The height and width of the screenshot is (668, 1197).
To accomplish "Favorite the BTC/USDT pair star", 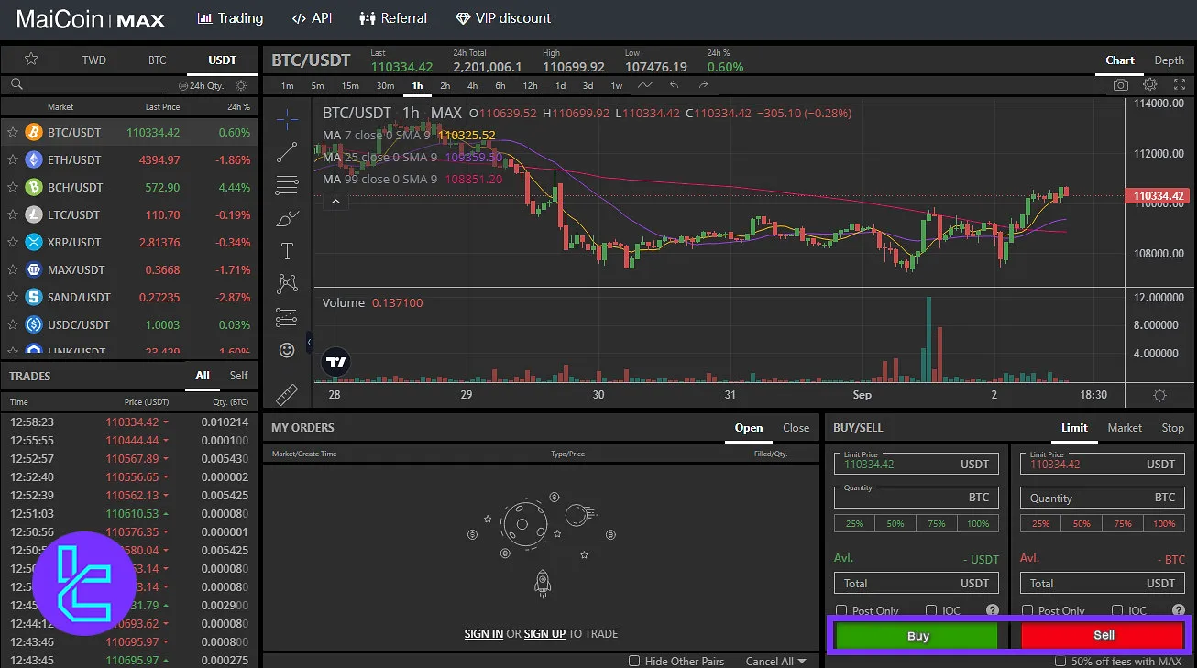I will tap(13, 132).
